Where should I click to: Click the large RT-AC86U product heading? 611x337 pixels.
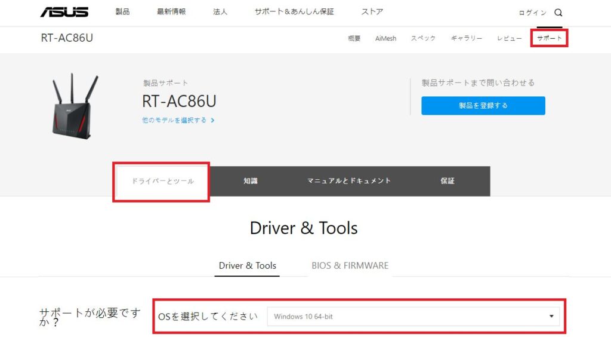click(x=179, y=101)
